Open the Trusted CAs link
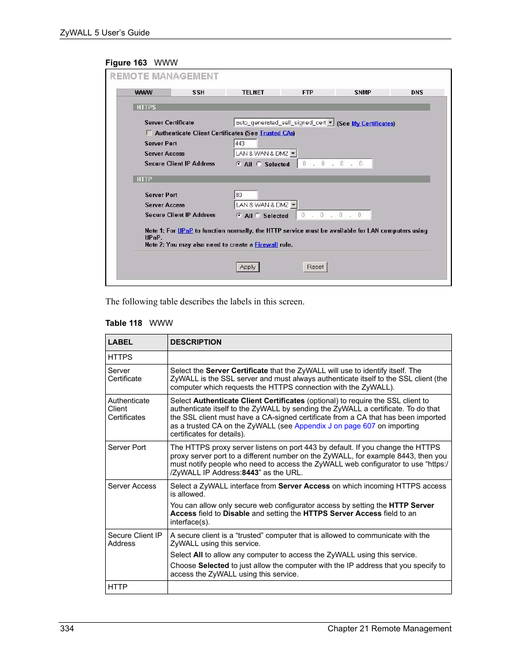The height and width of the screenshot is (663, 512). coord(276,132)
